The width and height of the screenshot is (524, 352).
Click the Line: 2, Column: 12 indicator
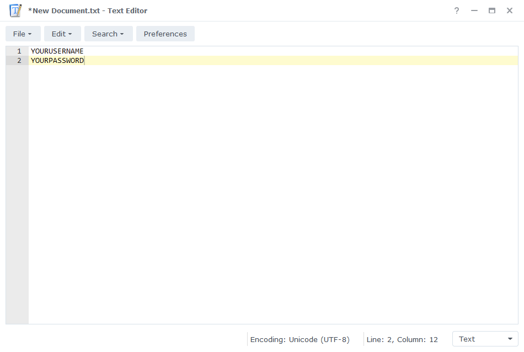[402, 340]
